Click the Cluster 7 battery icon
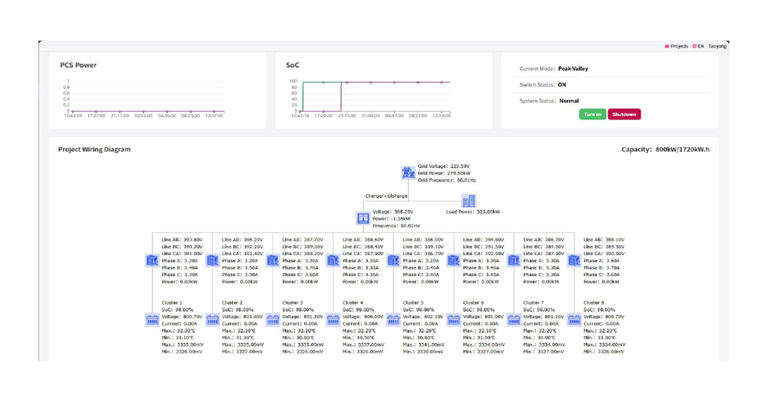The height and width of the screenshot is (403, 773). pos(513,320)
